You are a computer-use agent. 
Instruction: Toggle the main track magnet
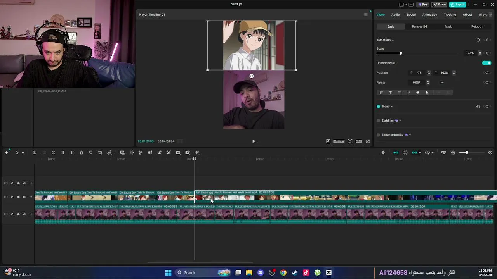396,153
